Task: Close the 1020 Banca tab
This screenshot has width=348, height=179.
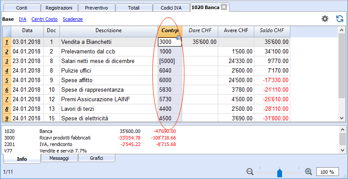Action: (223, 7)
